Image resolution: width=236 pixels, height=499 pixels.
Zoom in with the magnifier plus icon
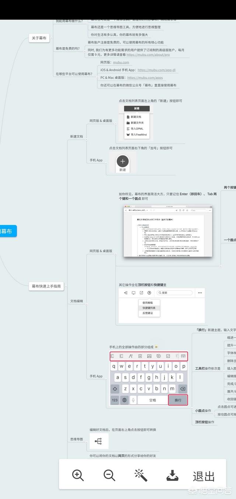(x=78, y=475)
